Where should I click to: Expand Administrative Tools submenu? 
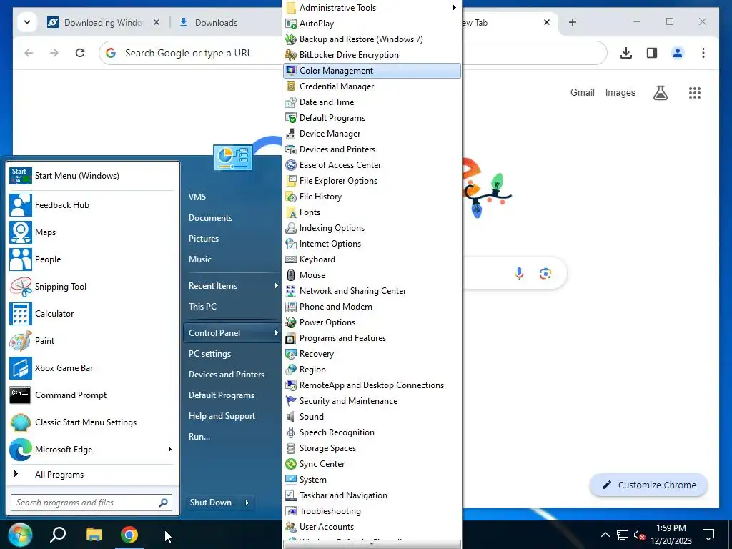(x=372, y=8)
